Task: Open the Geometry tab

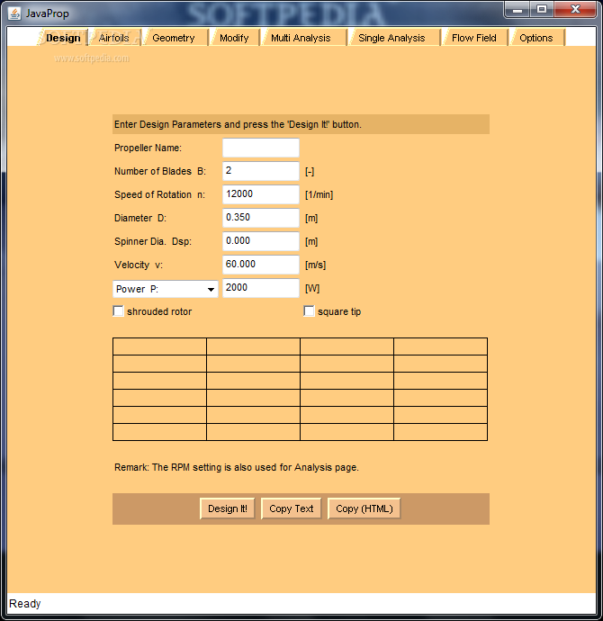Action: [174, 38]
